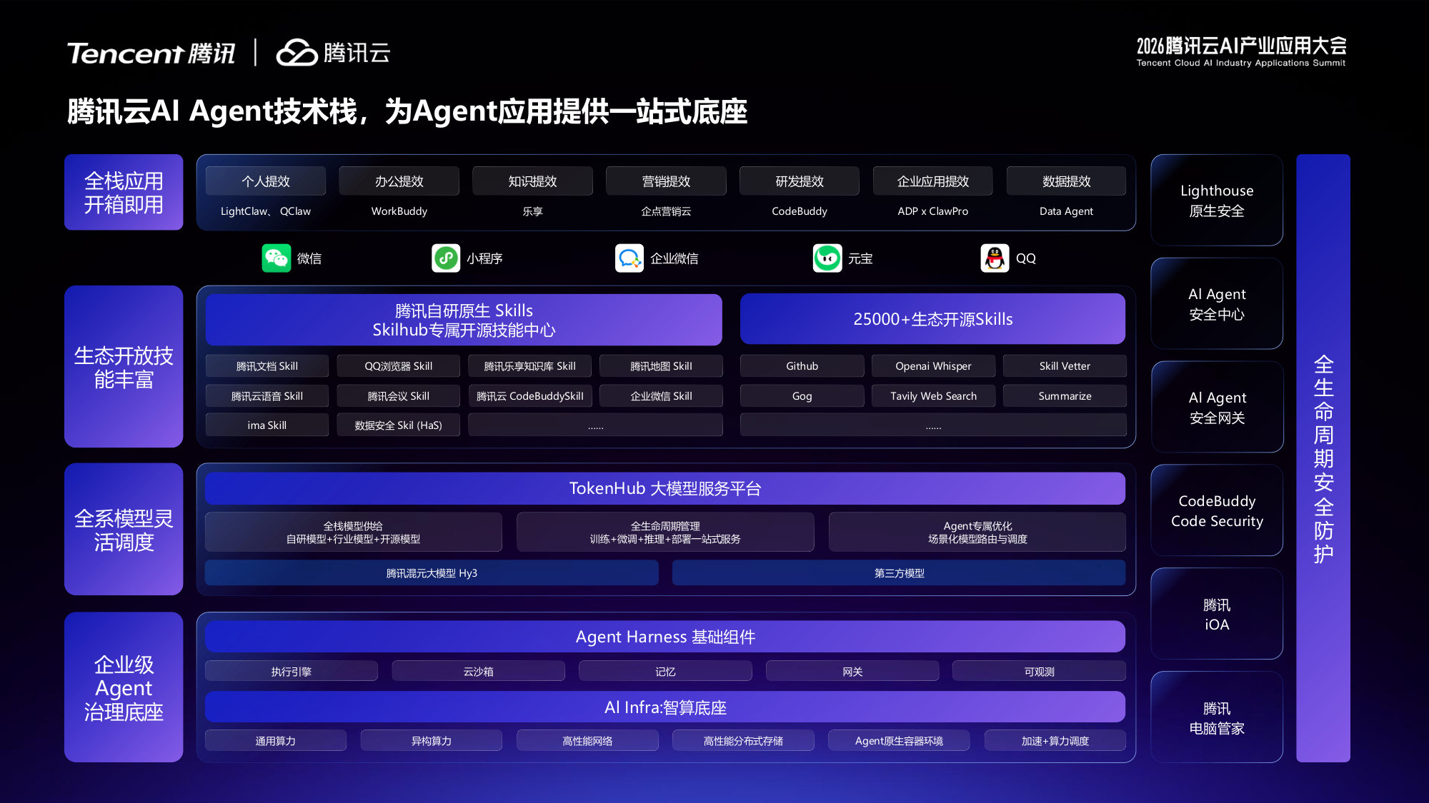The image size is (1429, 803).
Task: Click the 全栈应用开箱即用 panel
Action: (124, 192)
